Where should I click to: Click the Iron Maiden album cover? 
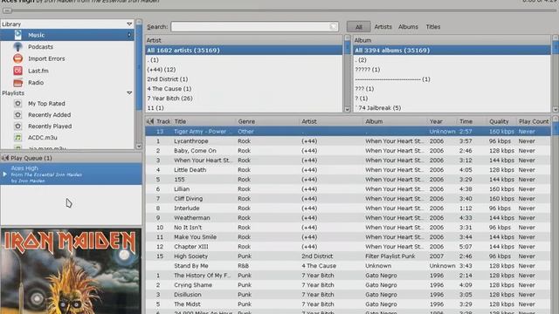coord(71,271)
